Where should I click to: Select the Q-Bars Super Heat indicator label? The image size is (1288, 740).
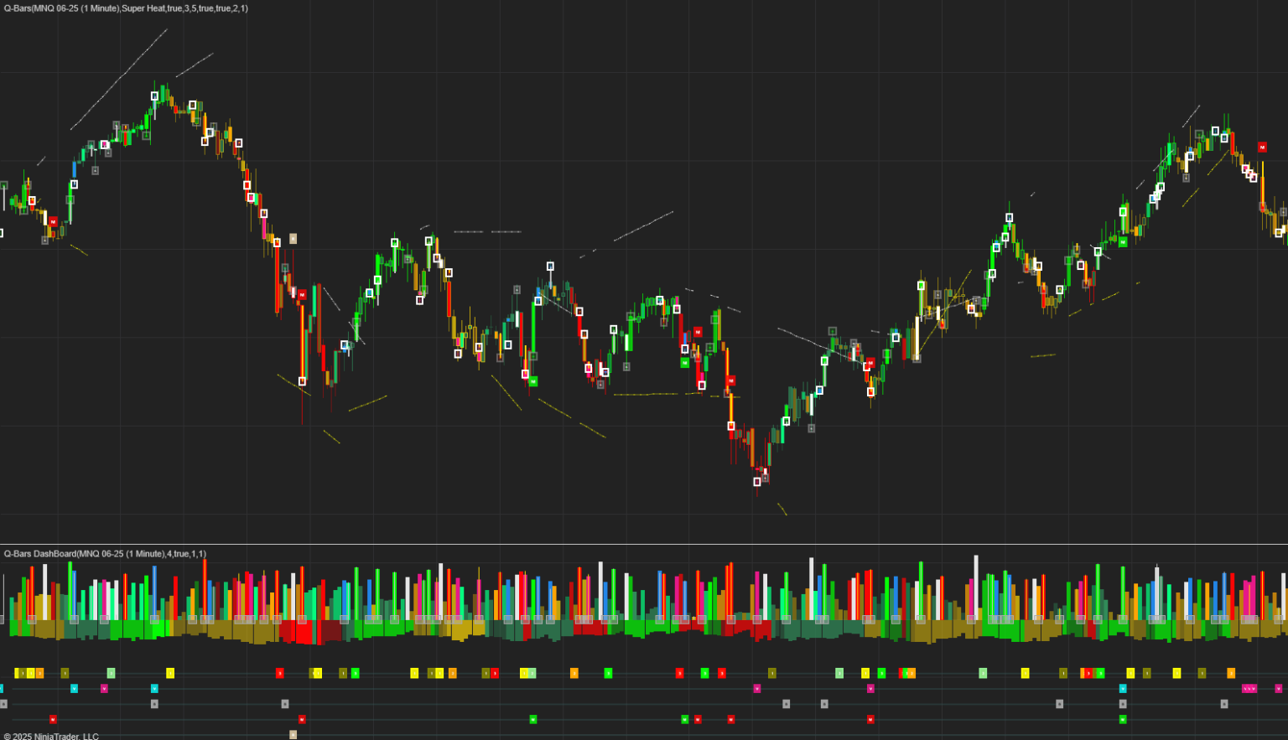point(126,8)
